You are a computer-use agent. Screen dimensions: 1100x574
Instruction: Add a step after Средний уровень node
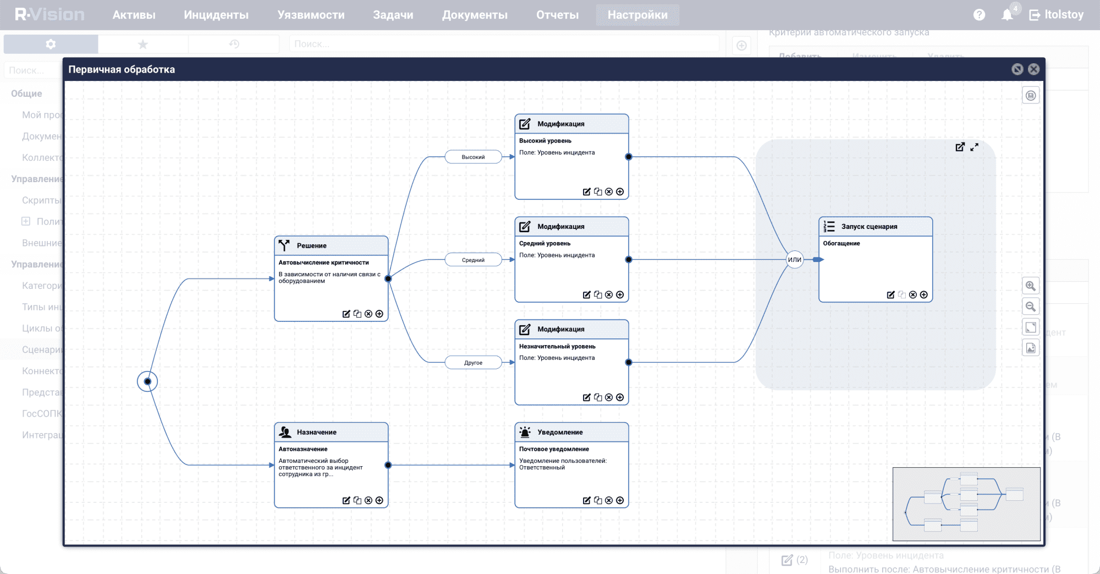tap(620, 294)
